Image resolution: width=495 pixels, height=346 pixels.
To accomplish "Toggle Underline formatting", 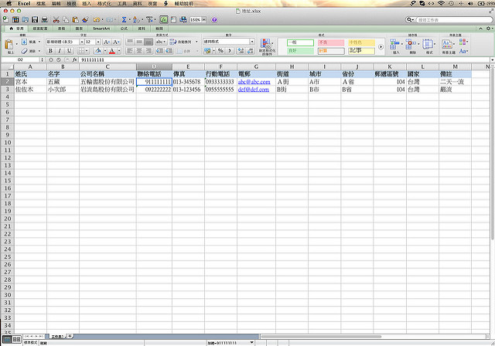I will tap(69, 51).
